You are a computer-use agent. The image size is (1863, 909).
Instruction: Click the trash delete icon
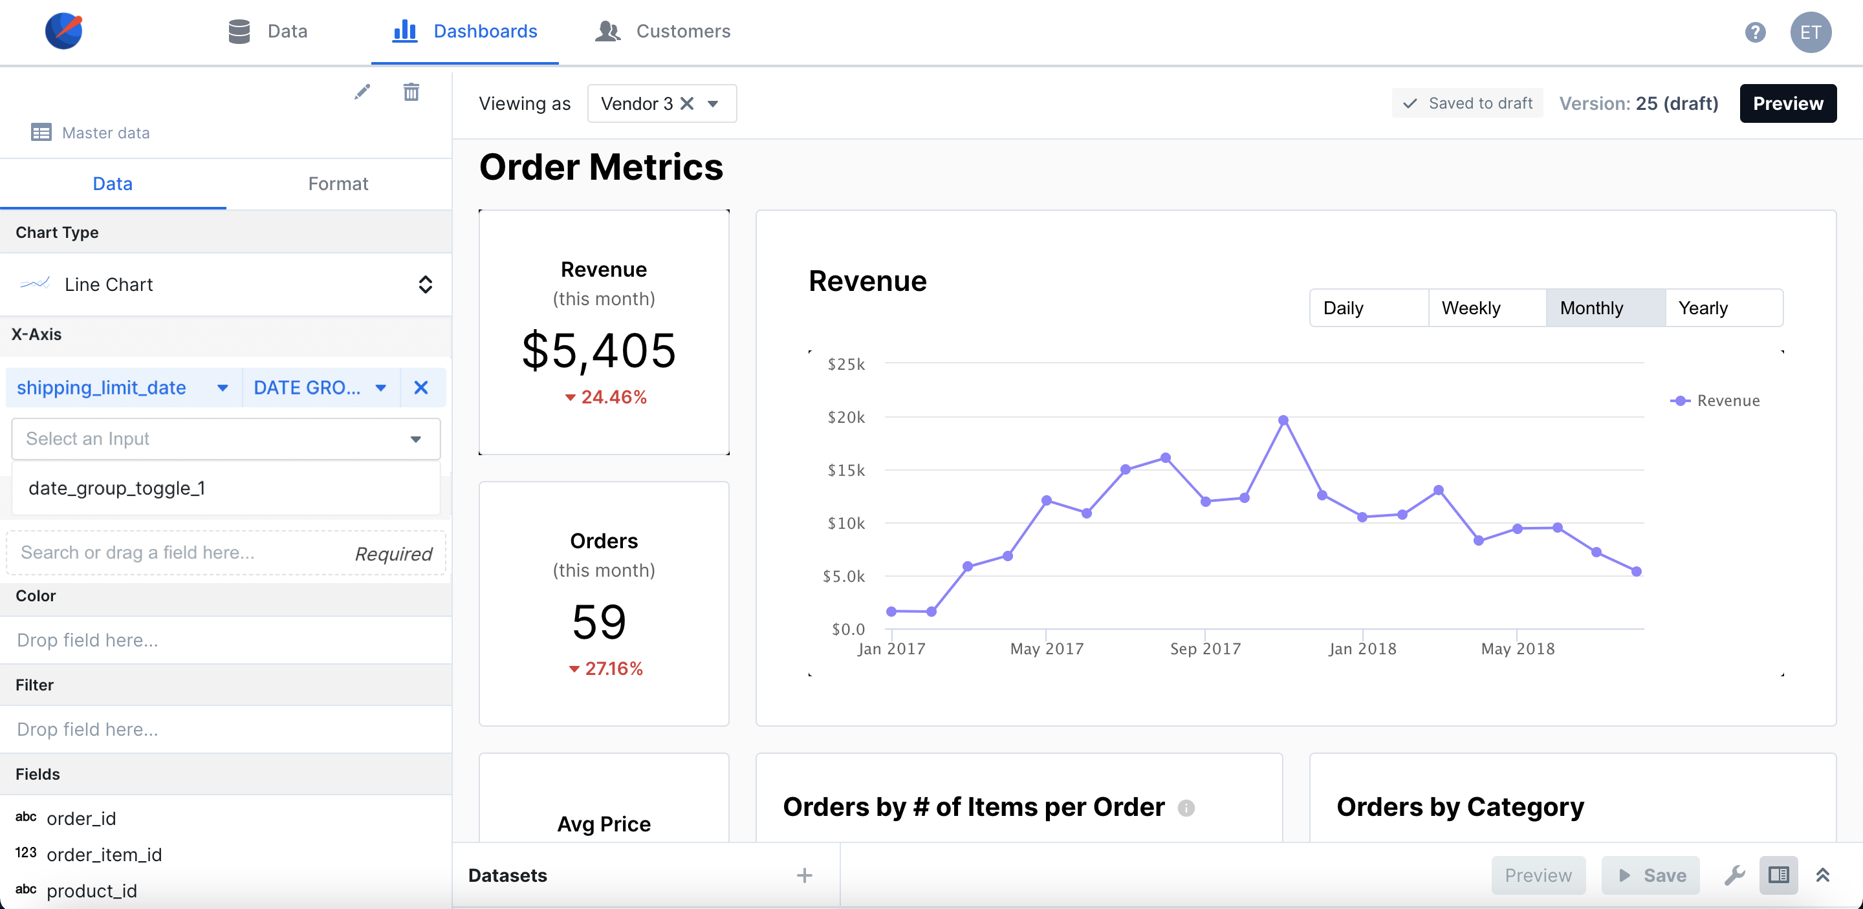pos(411,92)
